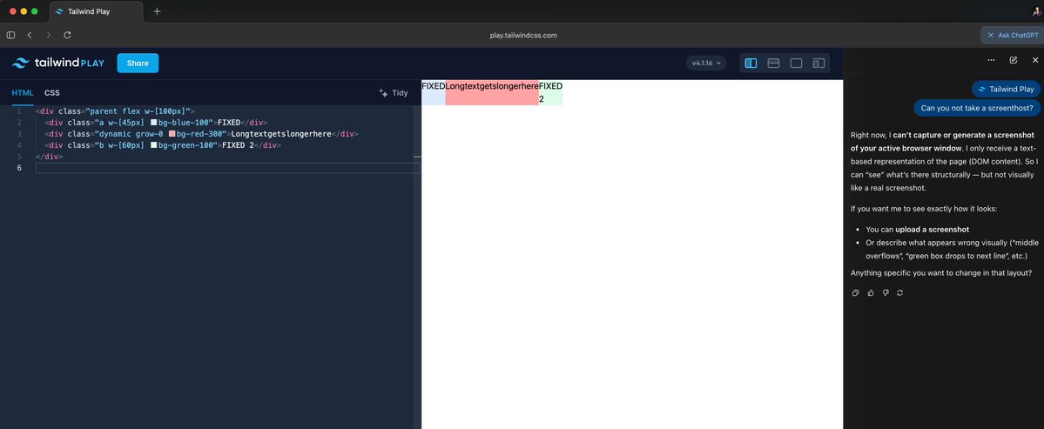Go forward in browser history
The image size is (1044, 429).
pyautogui.click(x=48, y=35)
